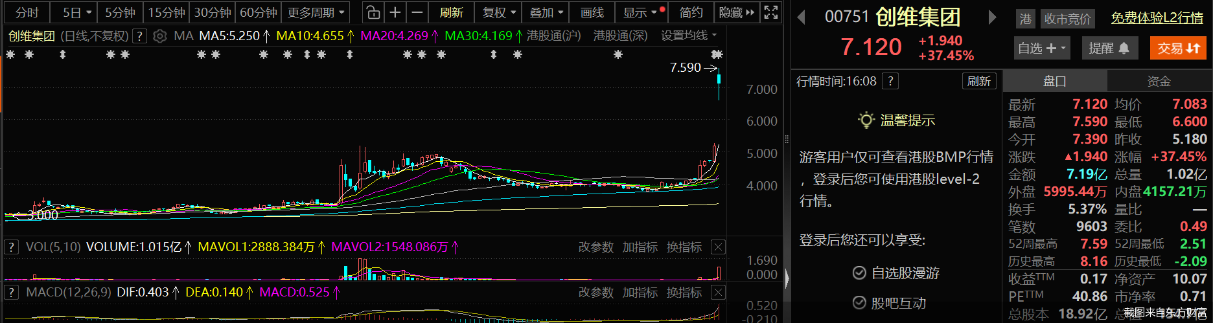Open MA indicator settings gear

[x=160, y=36]
